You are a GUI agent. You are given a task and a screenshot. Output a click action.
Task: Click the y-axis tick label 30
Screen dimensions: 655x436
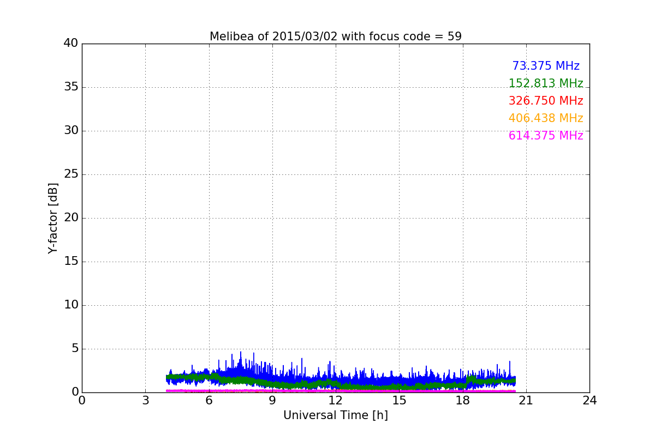click(x=70, y=130)
